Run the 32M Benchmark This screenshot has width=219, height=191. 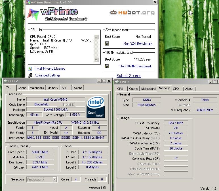coord(138,43)
